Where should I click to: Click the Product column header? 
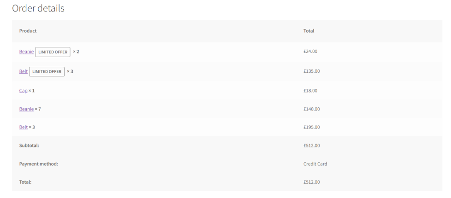[x=28, y=31]
